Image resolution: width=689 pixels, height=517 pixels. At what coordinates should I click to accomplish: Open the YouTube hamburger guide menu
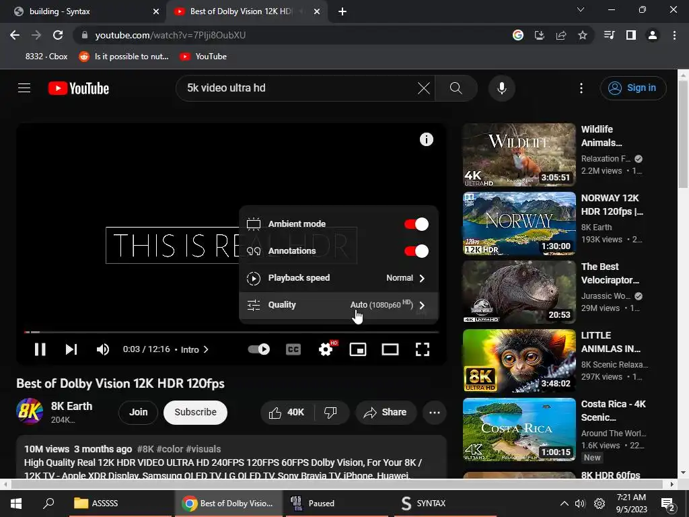point(24,88)
